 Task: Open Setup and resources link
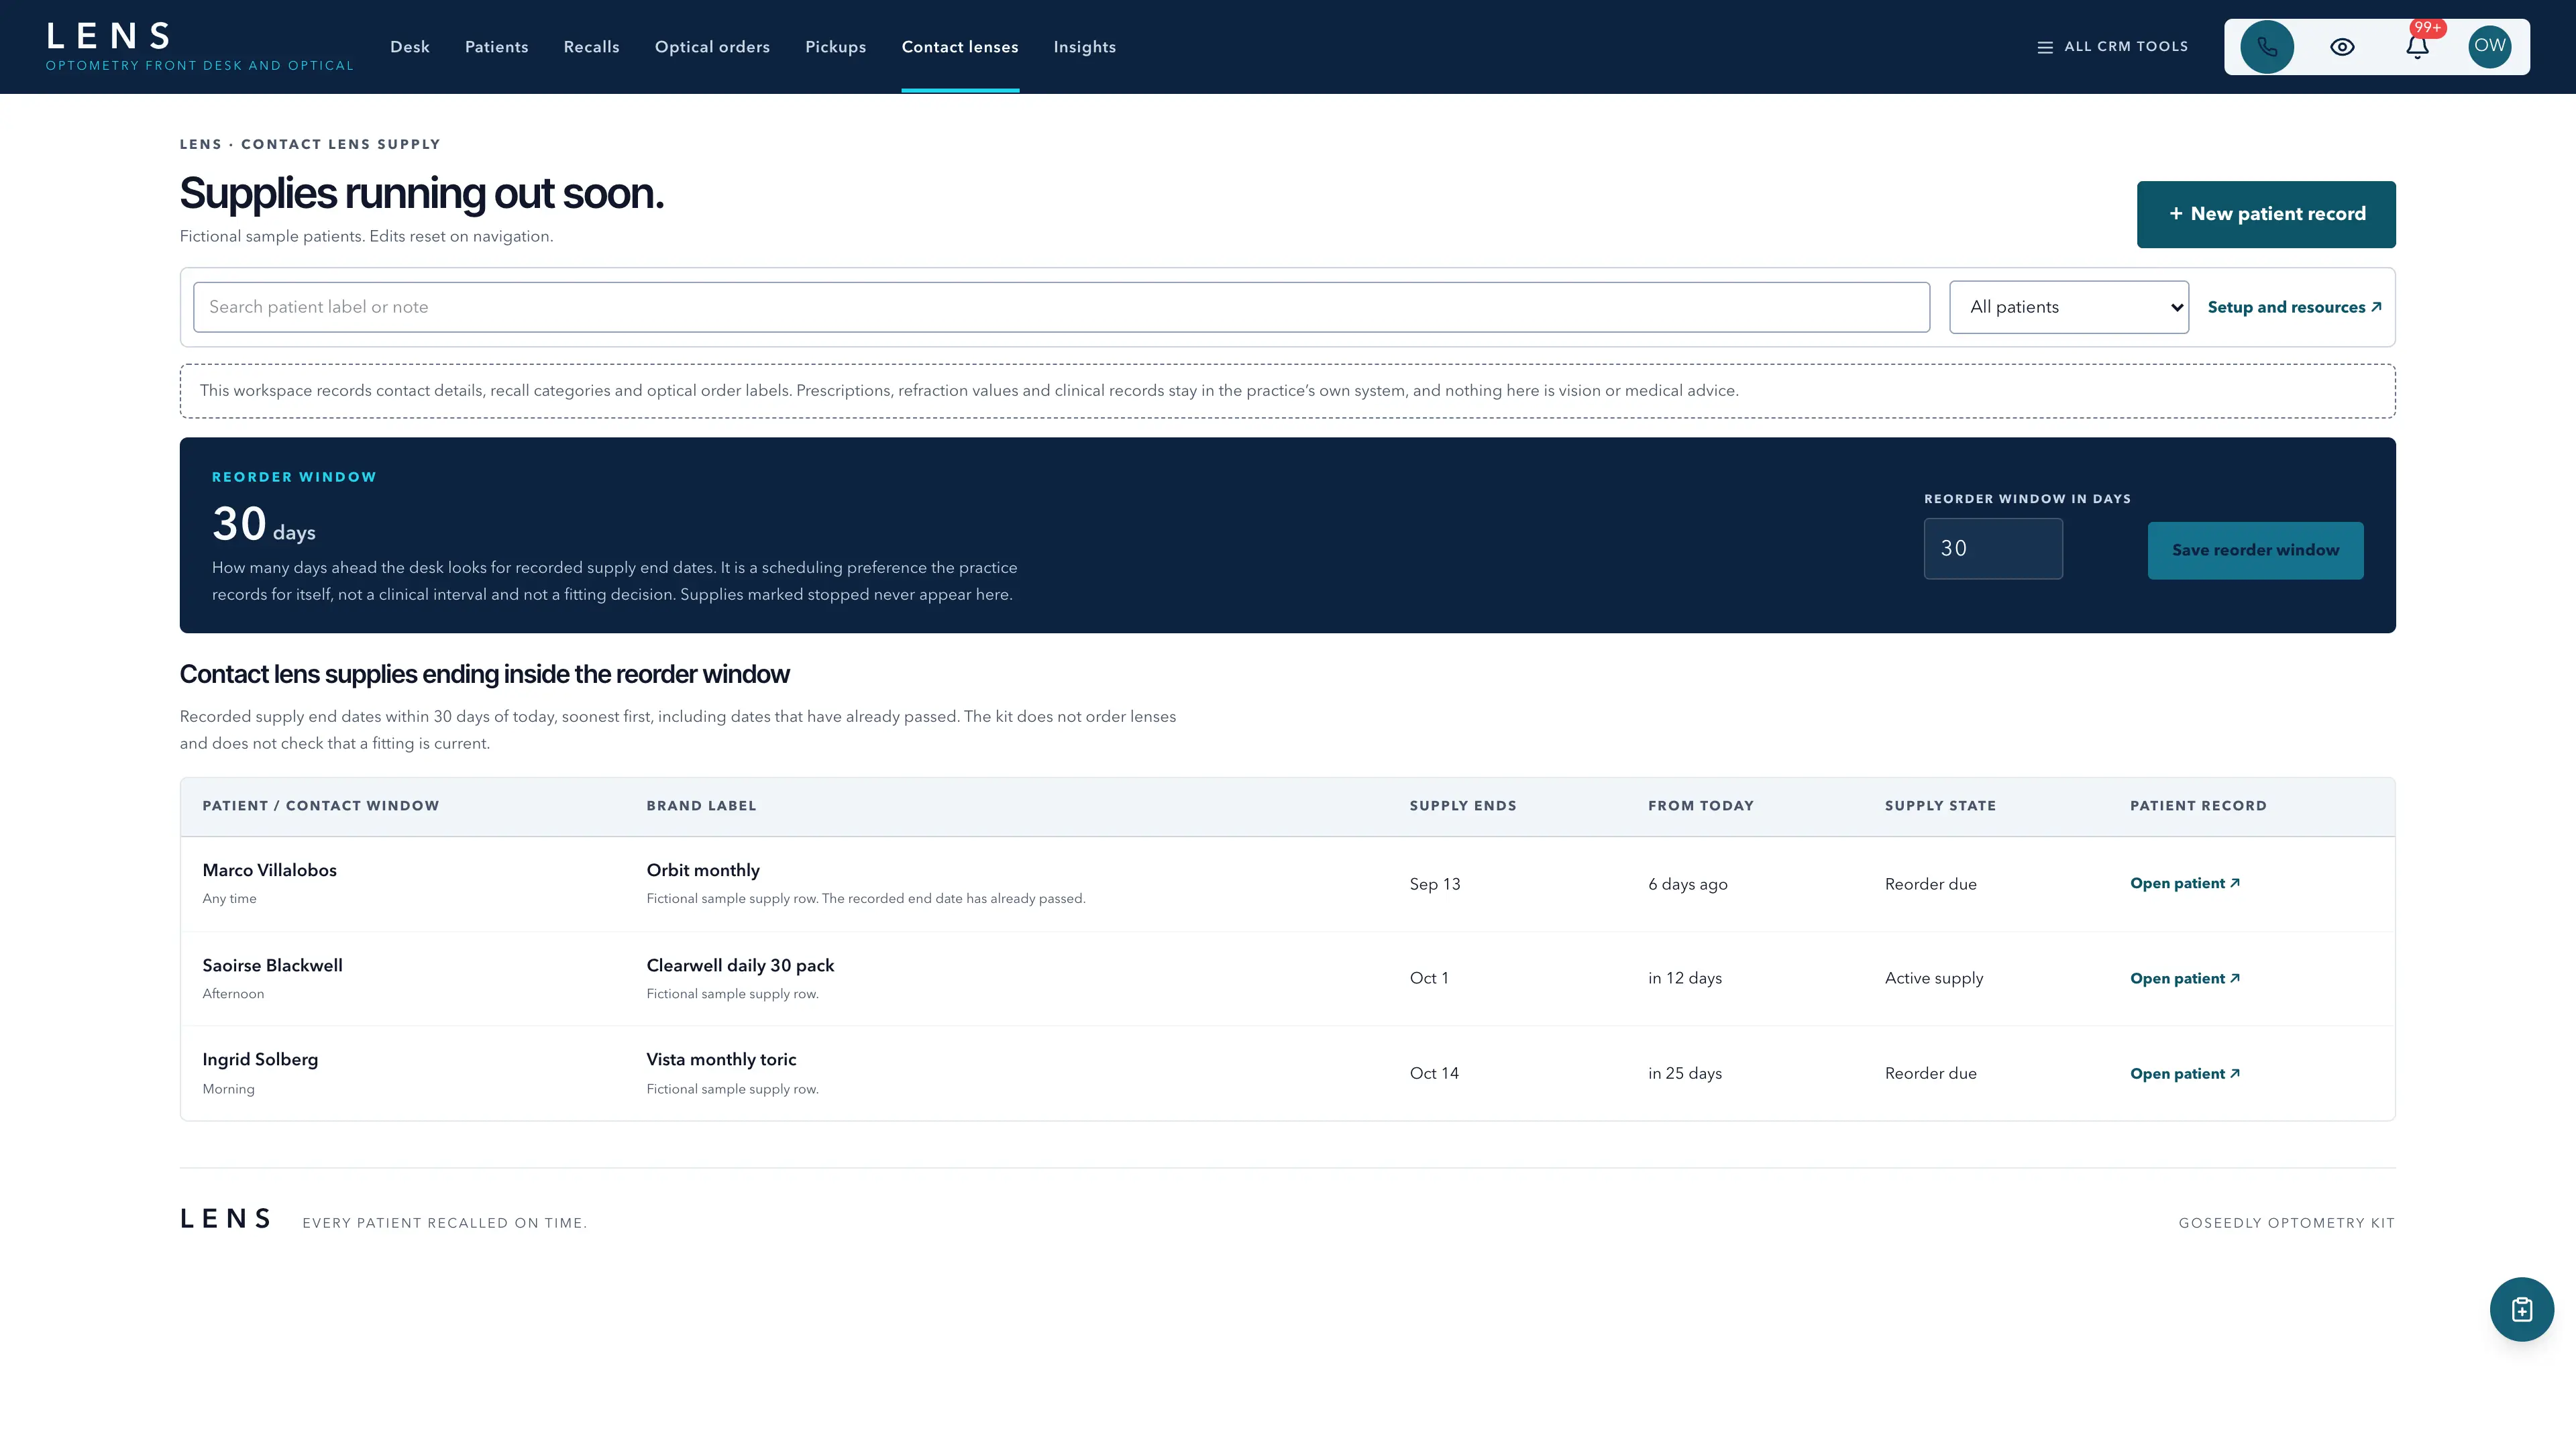click(2294, 307)
